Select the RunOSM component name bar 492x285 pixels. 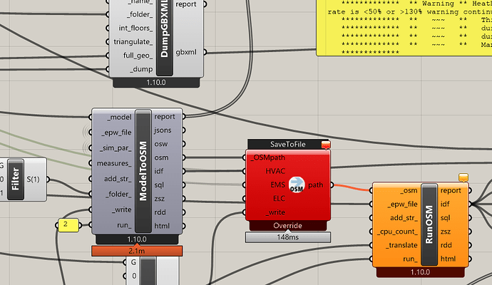429,224
